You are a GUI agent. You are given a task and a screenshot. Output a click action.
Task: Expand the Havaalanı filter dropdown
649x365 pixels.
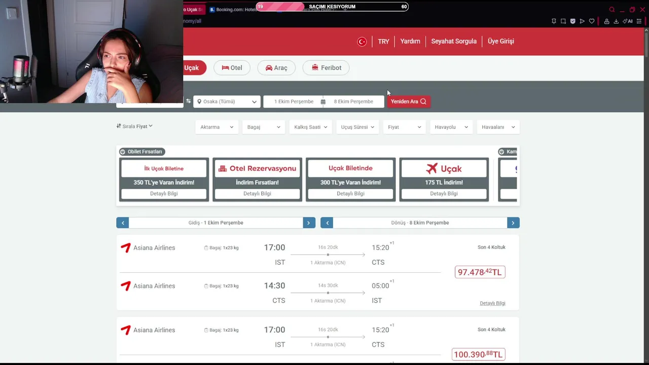click(x=498, y=127)
